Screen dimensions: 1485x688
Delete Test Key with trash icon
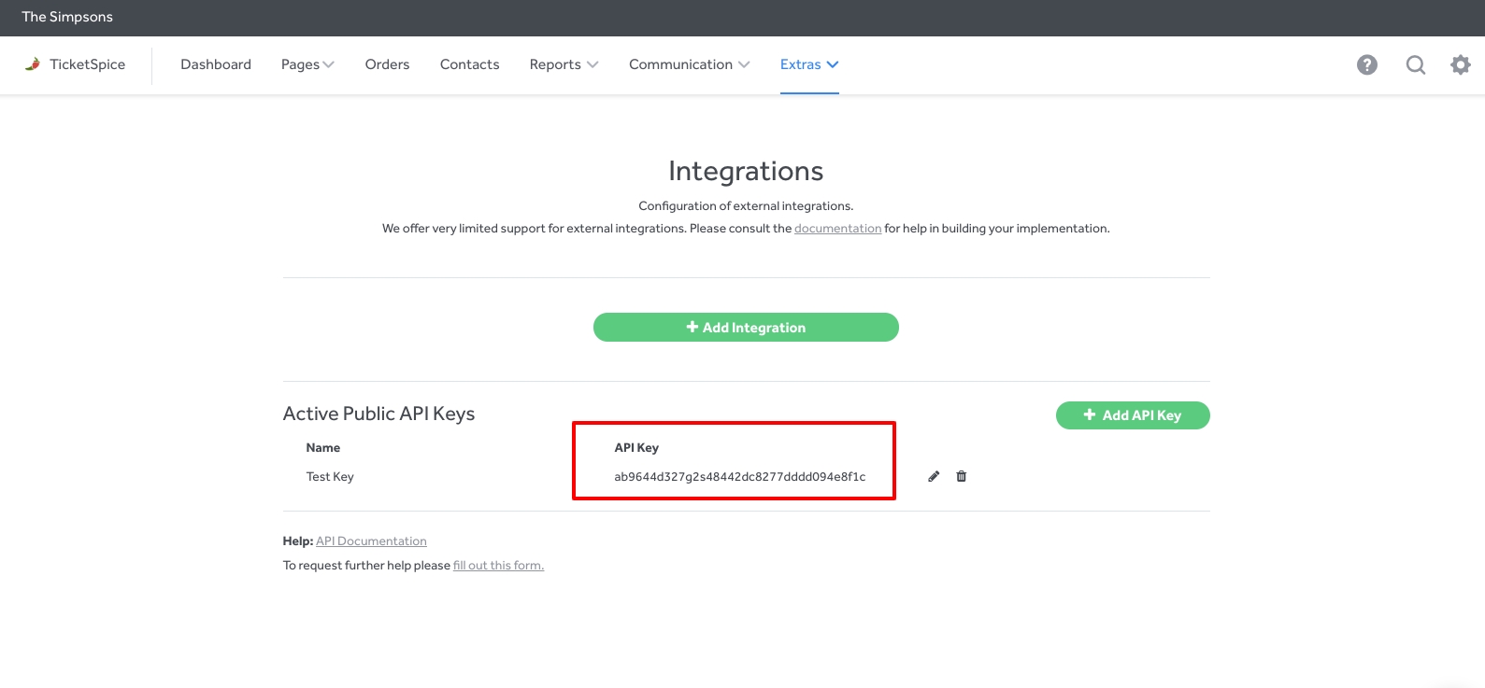pyautogui.click(x=962, y=476)
